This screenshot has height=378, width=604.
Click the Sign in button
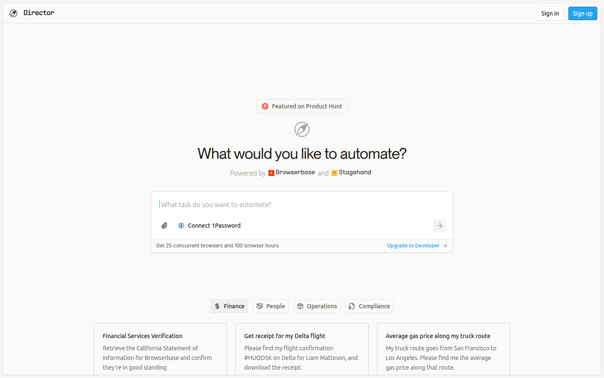click(550, 13)
